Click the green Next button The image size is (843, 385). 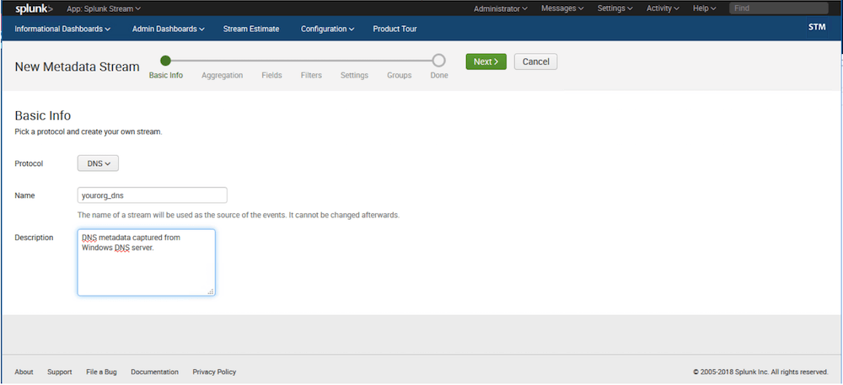486,61
